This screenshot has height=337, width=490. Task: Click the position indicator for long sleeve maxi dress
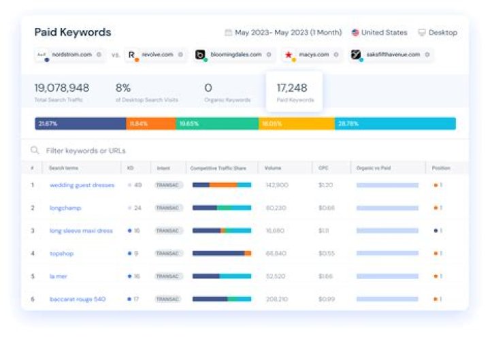[438, 231]
